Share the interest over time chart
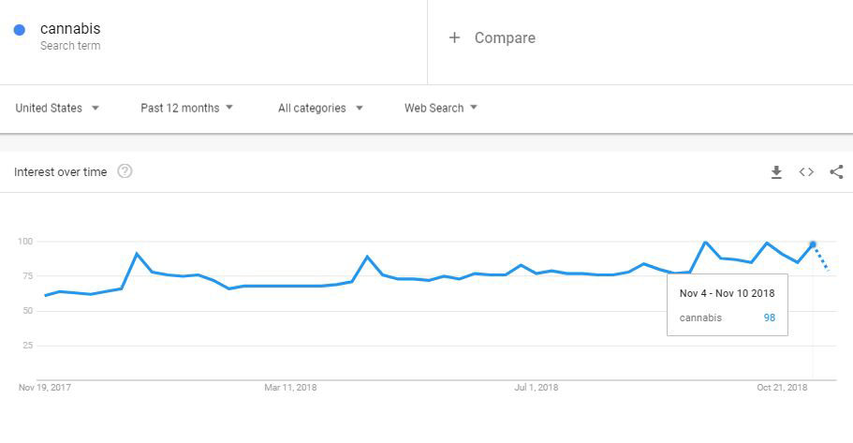This screenshot has height=443, width=853. pos(836,172)
